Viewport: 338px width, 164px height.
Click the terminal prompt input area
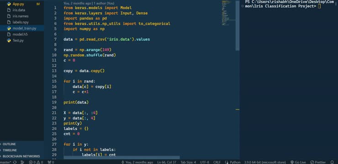click(x=319, y=6)
